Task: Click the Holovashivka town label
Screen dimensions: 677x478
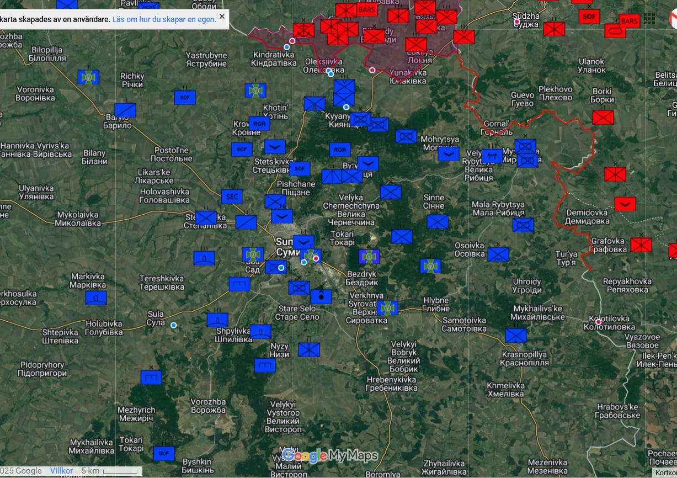Action: pos(164,195)
